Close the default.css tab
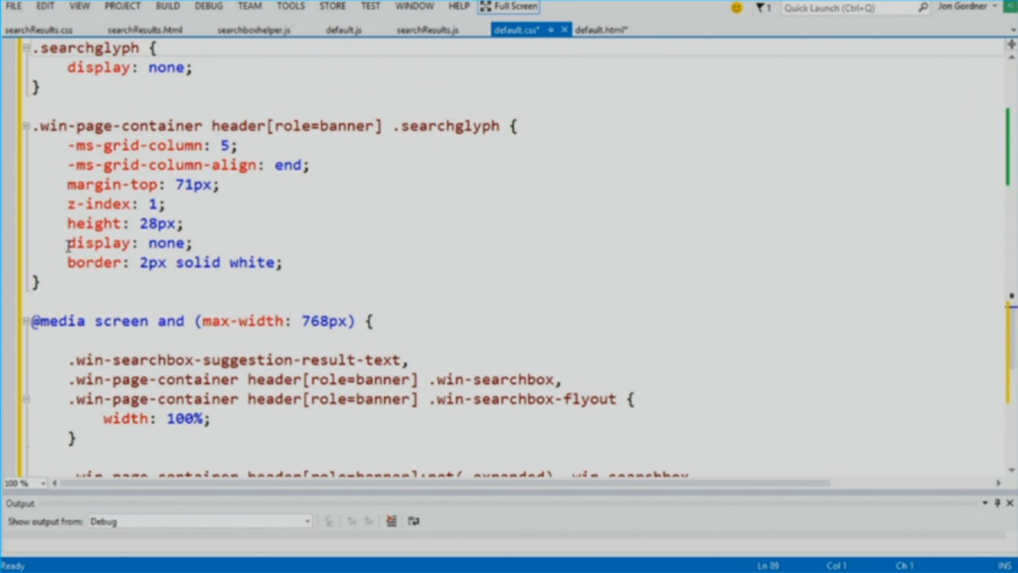Screen dimensions: 1018x573 [x=565, y=30]
